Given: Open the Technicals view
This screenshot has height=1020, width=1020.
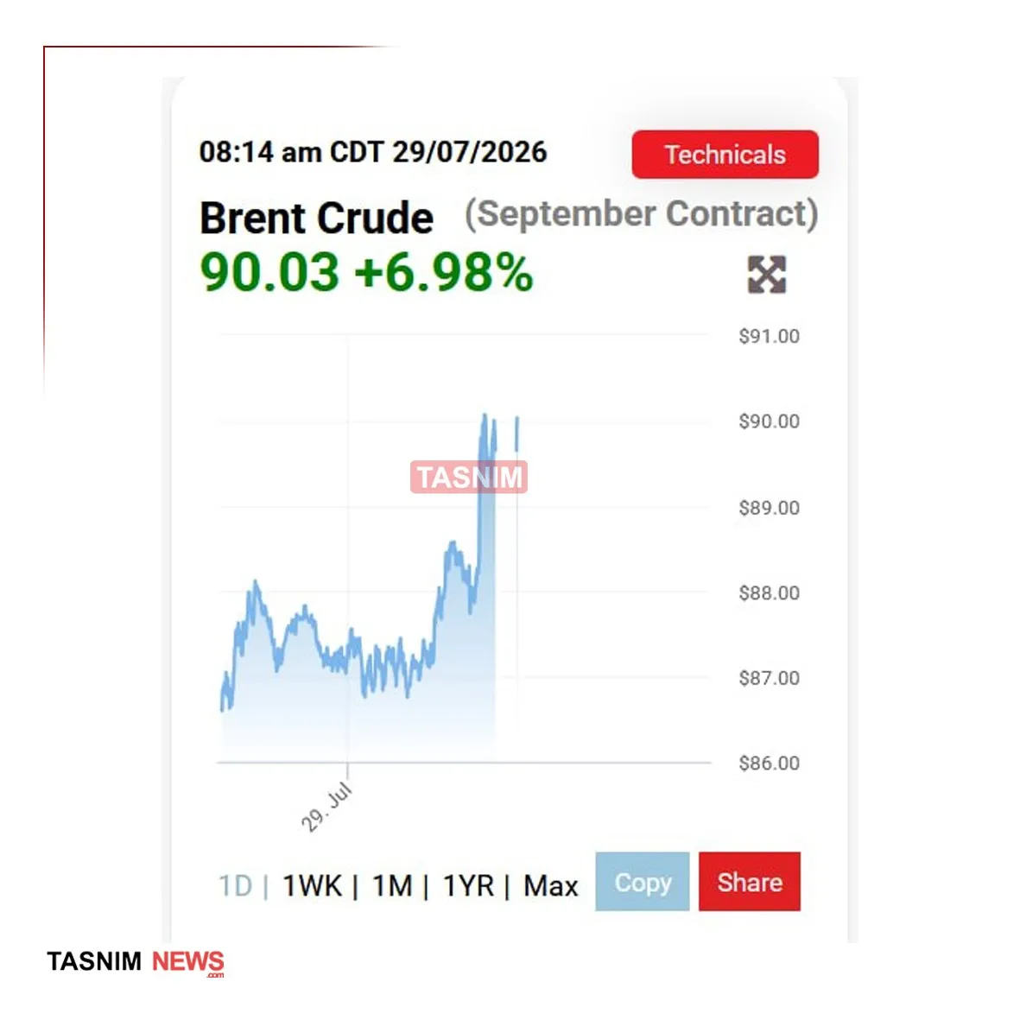Looking at the screenshot, I should point(725,155).
